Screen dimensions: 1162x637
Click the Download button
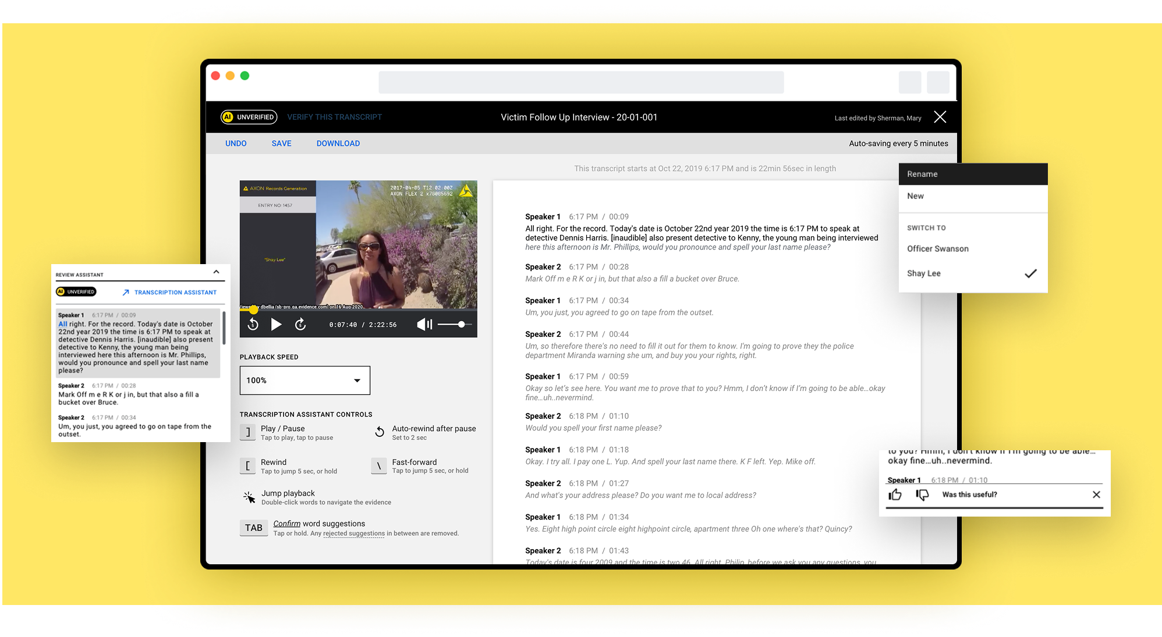(338, 144)
